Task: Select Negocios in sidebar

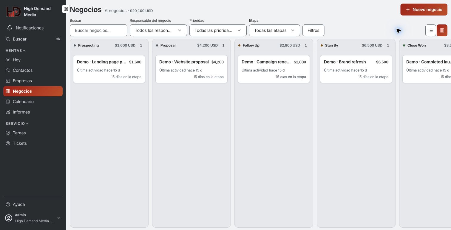Action: point(33,91)
